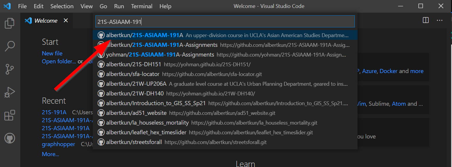This screenshot has width=452, height=167.
Task: Click the New file link
Action: tap(52, 53)
